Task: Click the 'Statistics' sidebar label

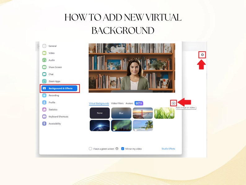Action: point(53,110)
